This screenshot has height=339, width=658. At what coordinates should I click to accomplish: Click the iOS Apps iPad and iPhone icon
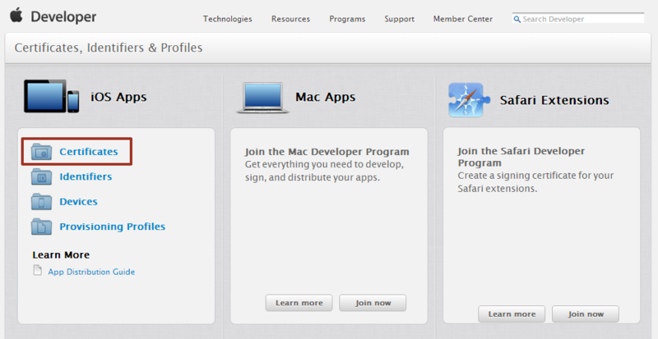[52, 96]
